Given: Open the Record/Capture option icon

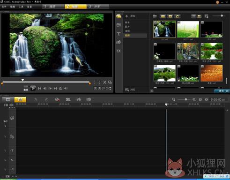Looking at the screenshot, I should pyautogui.click(x=58, y=99).
